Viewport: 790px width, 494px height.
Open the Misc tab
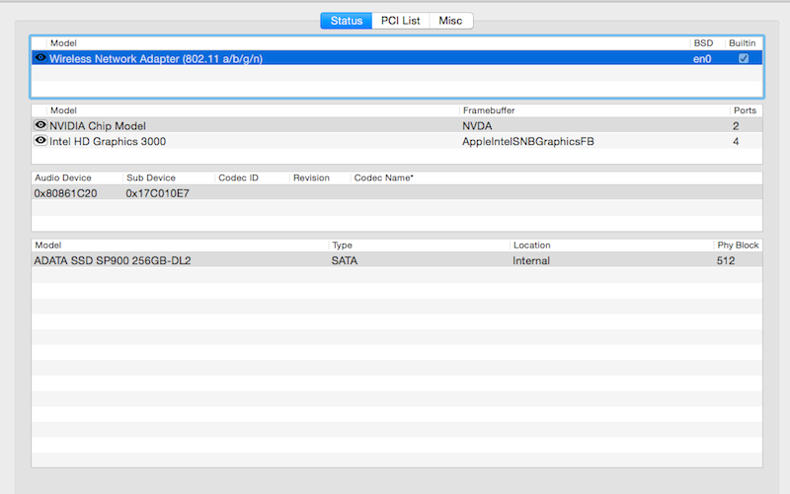[451, 21]
